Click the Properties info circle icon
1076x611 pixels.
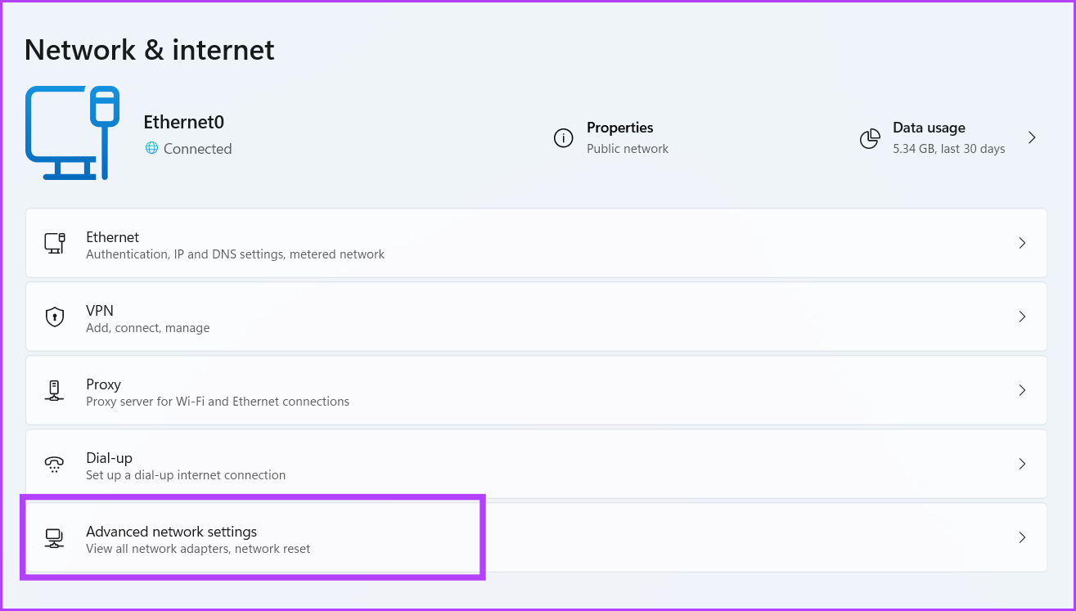tap(563, 138)
